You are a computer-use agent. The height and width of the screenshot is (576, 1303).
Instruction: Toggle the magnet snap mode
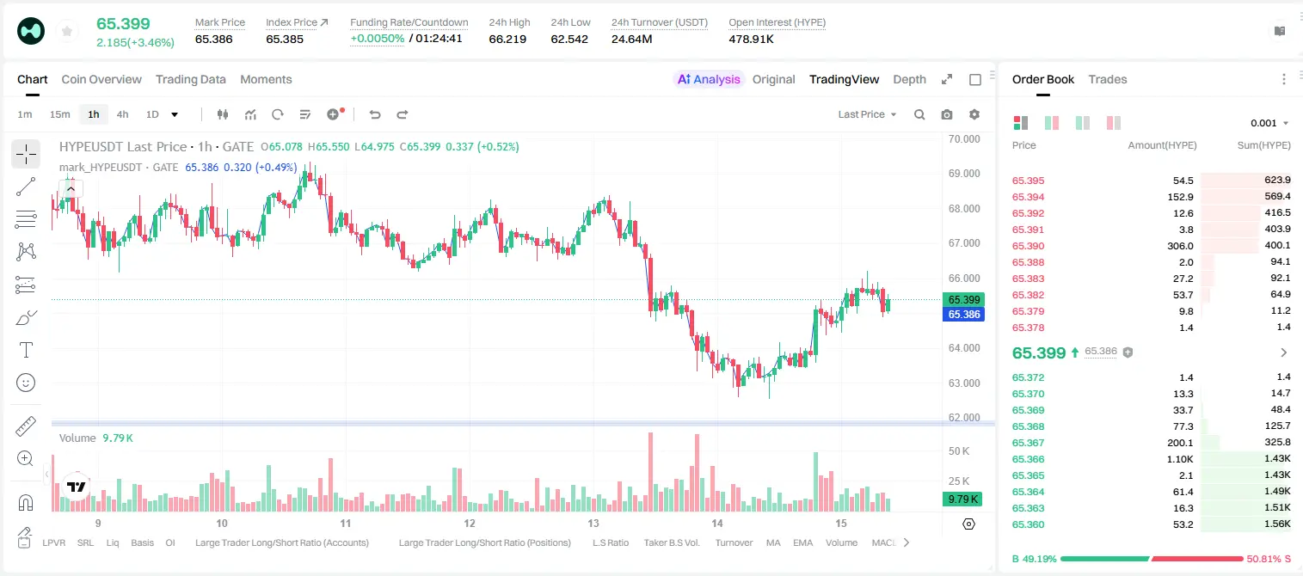click(x=26, y=503)
